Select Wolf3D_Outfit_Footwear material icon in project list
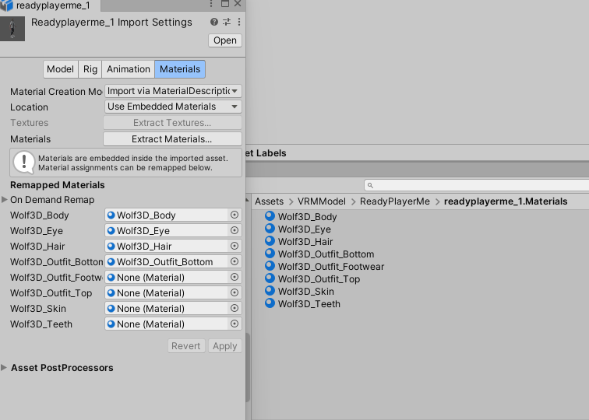The width and height of the screenshot is (589, 420). tap(270, 265)
